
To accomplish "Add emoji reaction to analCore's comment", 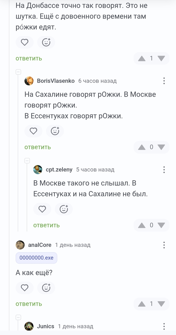I will tap(46, 288).
